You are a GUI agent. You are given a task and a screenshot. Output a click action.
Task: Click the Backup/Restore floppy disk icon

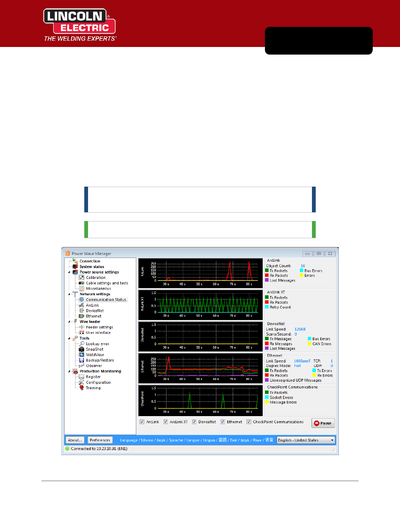82,360
